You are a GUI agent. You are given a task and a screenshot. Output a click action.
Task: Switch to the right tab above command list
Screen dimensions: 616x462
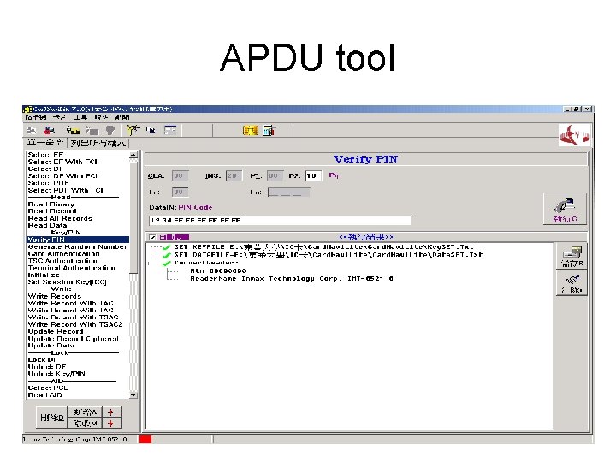point(98,144)
